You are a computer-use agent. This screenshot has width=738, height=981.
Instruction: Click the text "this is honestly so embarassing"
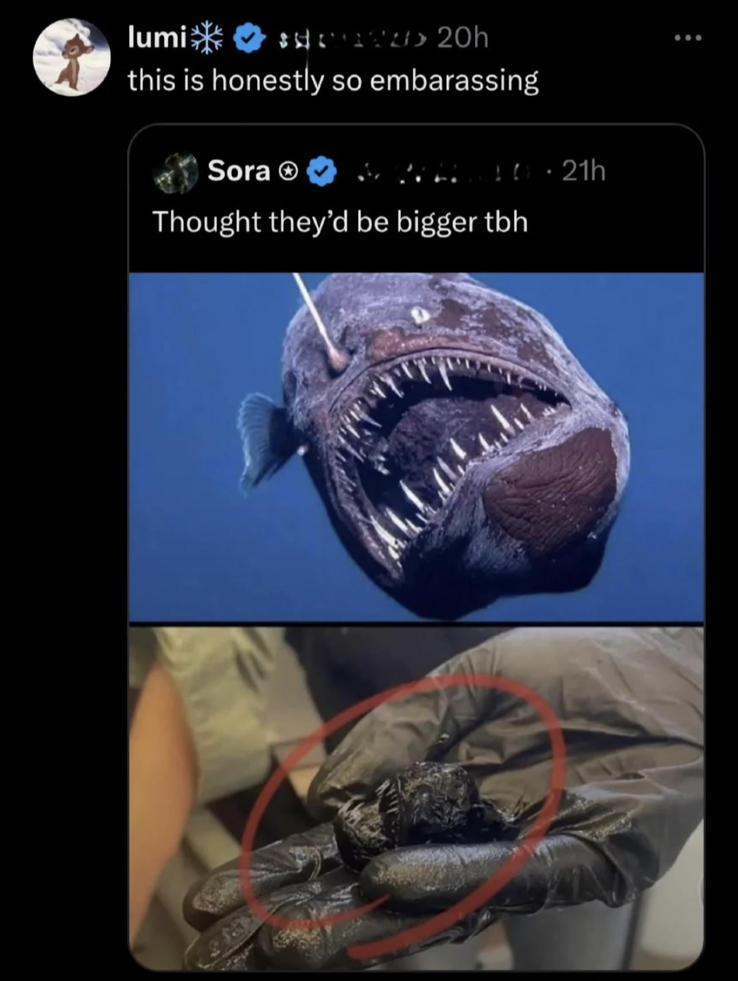[333, 80]
